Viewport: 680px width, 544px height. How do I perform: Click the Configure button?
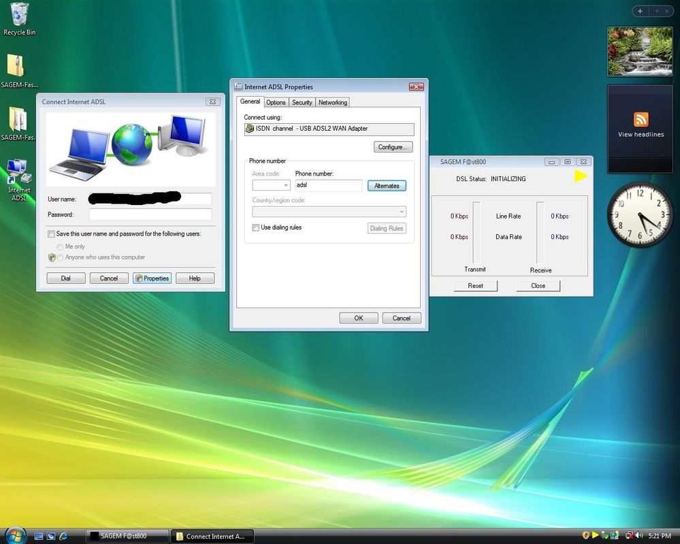393,147
